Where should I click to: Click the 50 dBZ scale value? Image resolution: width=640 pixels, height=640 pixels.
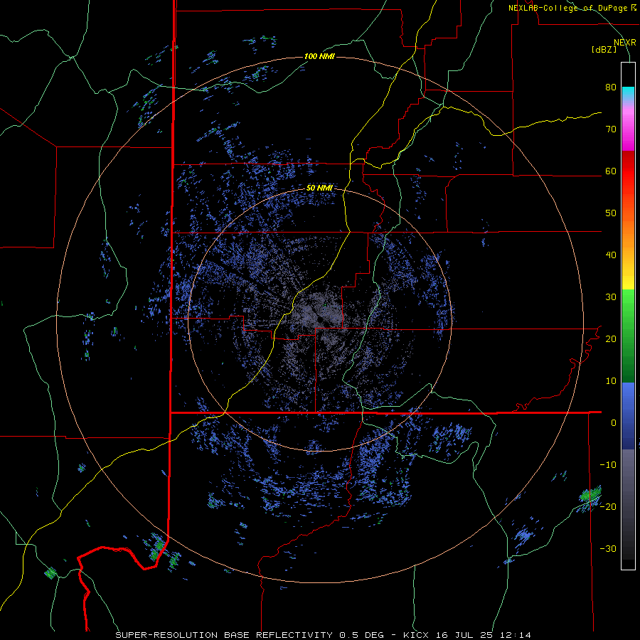coord(611,213)
